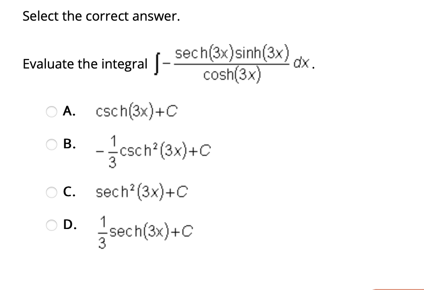
Task: Click the label C next to third option
Action: click(x=68, y=192)
